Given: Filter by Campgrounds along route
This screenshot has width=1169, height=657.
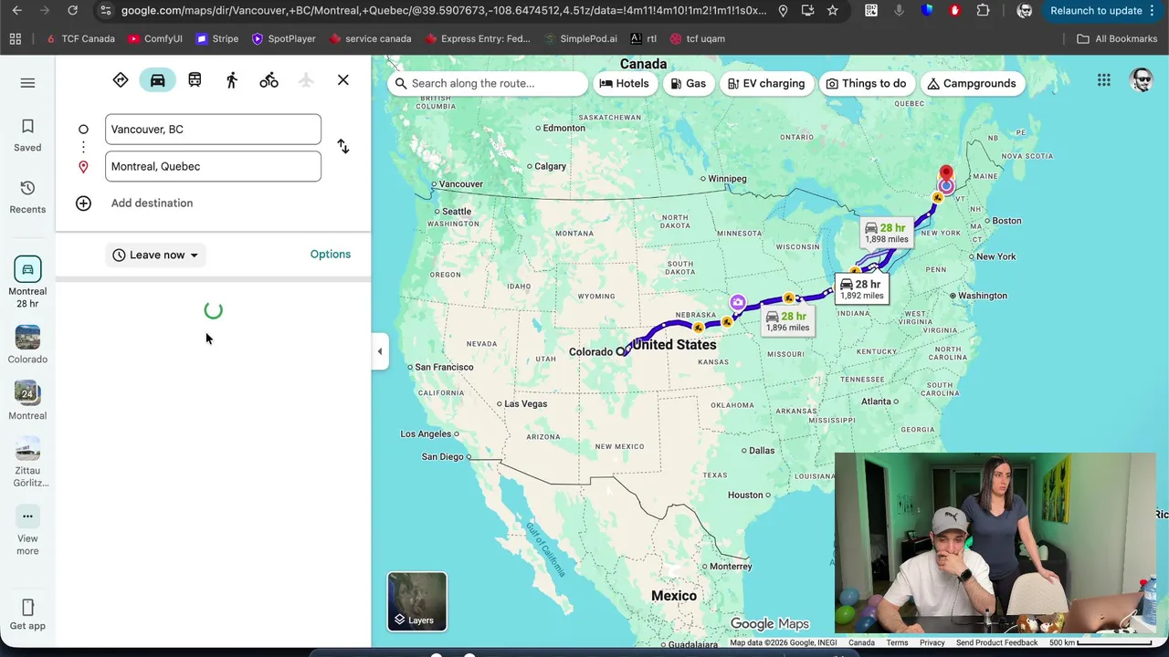Looking at the screenshot, I should coord(972,83).
